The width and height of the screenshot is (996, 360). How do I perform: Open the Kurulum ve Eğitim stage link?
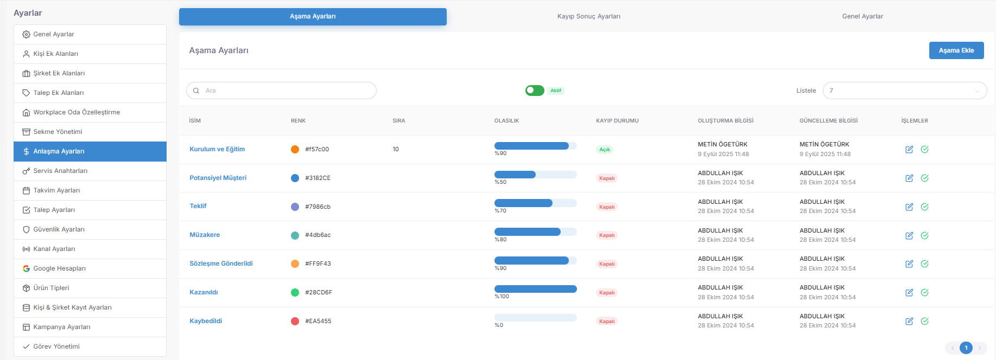click(217, 149)
